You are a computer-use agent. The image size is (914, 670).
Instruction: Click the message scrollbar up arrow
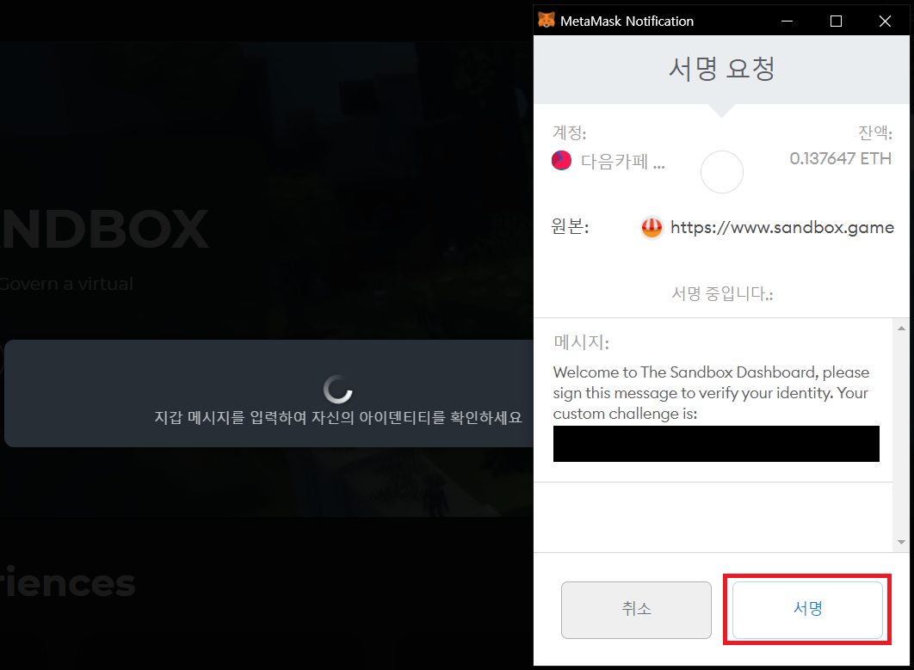click(x=901, y=328)
